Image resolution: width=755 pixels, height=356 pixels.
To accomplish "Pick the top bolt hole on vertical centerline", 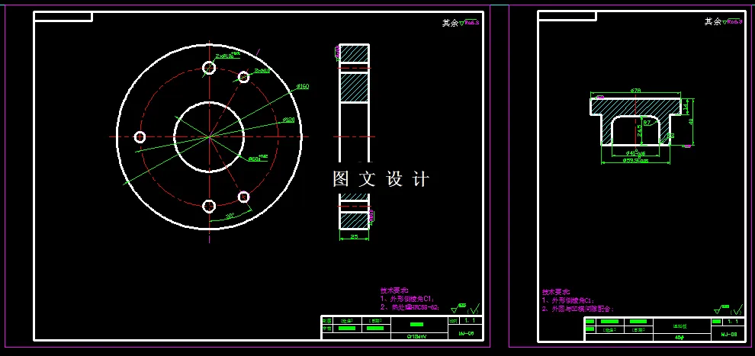I will tap(209, 68).
